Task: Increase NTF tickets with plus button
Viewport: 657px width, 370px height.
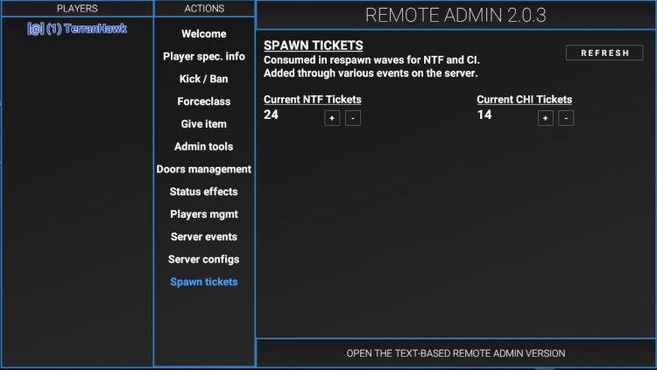Action: (332, 118)
